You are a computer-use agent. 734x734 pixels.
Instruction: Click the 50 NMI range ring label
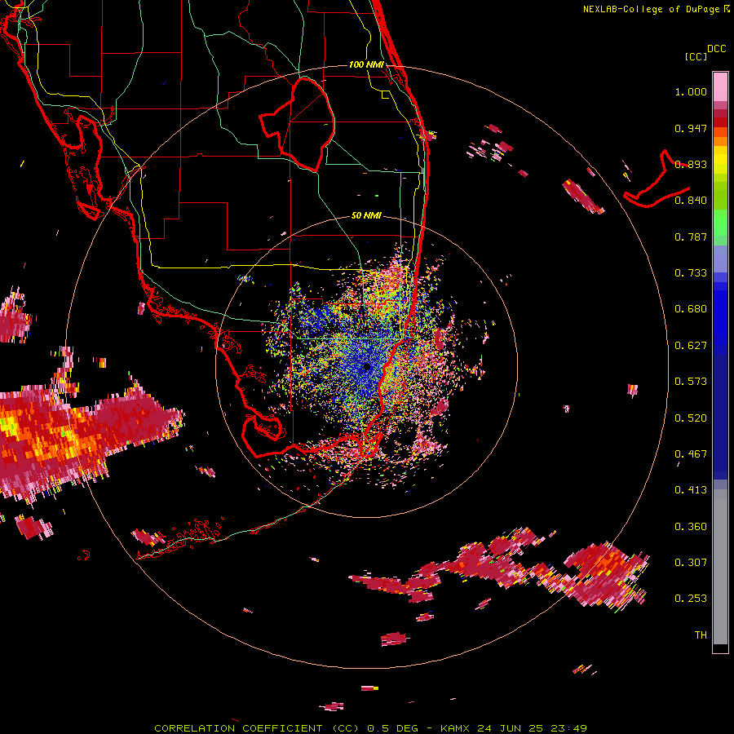click(x=366, y=216)
